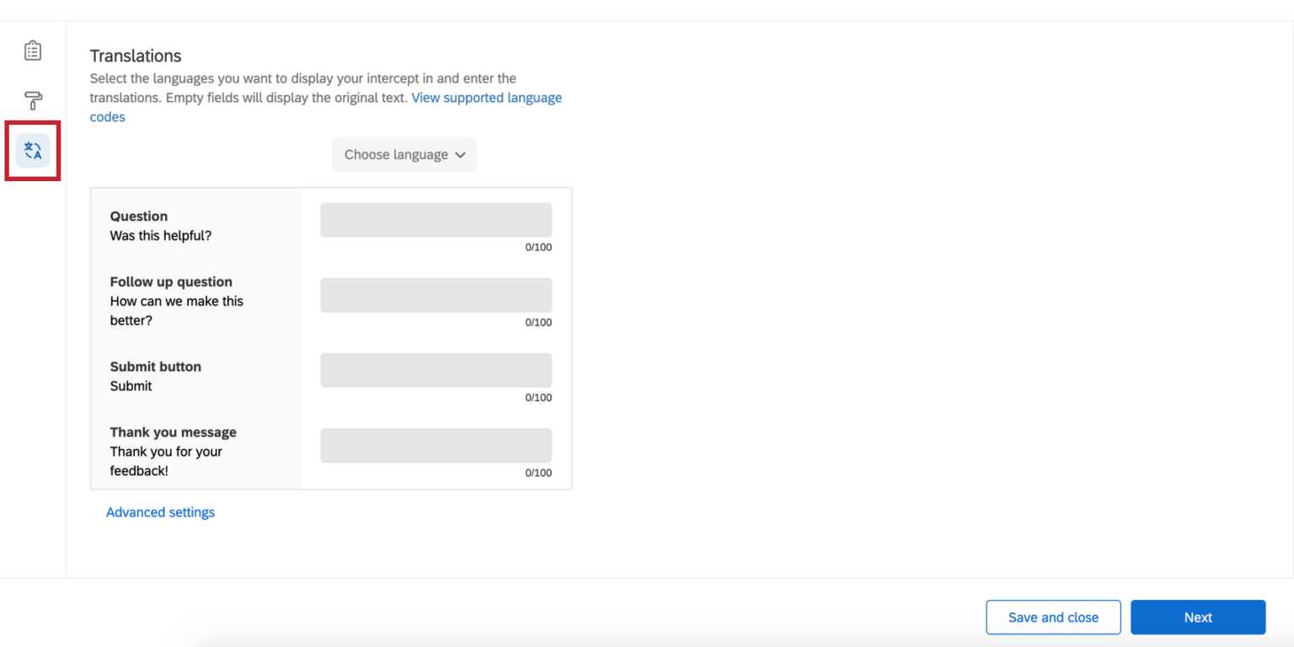This screenshot has height=647, width=1294.
Task: Click the 'Submit button' row label
Action: (x=155, y=366)
